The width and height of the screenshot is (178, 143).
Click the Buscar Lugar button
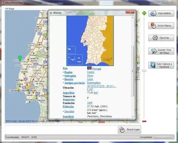(129, 130)
